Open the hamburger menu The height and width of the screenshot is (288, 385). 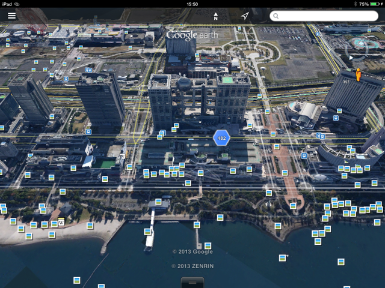point(11,16)
